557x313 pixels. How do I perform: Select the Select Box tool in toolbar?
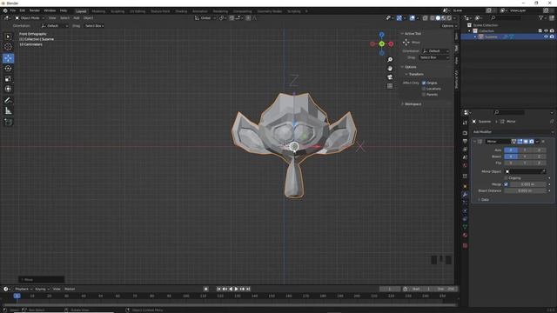click(x=8, y=37)
